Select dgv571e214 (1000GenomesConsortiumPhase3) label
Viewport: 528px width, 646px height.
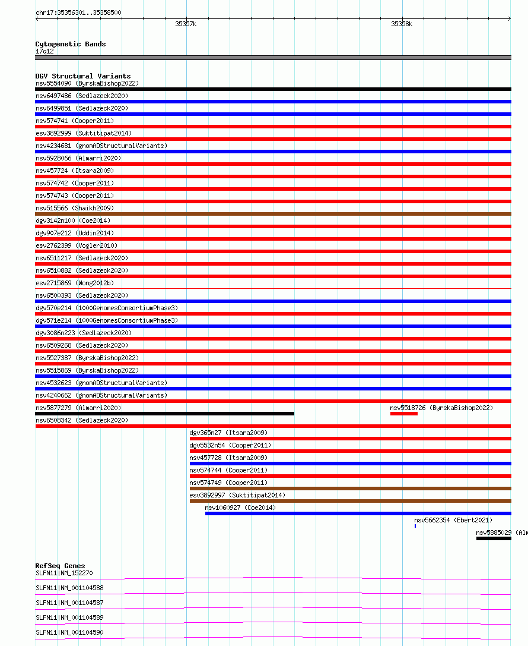107,320
